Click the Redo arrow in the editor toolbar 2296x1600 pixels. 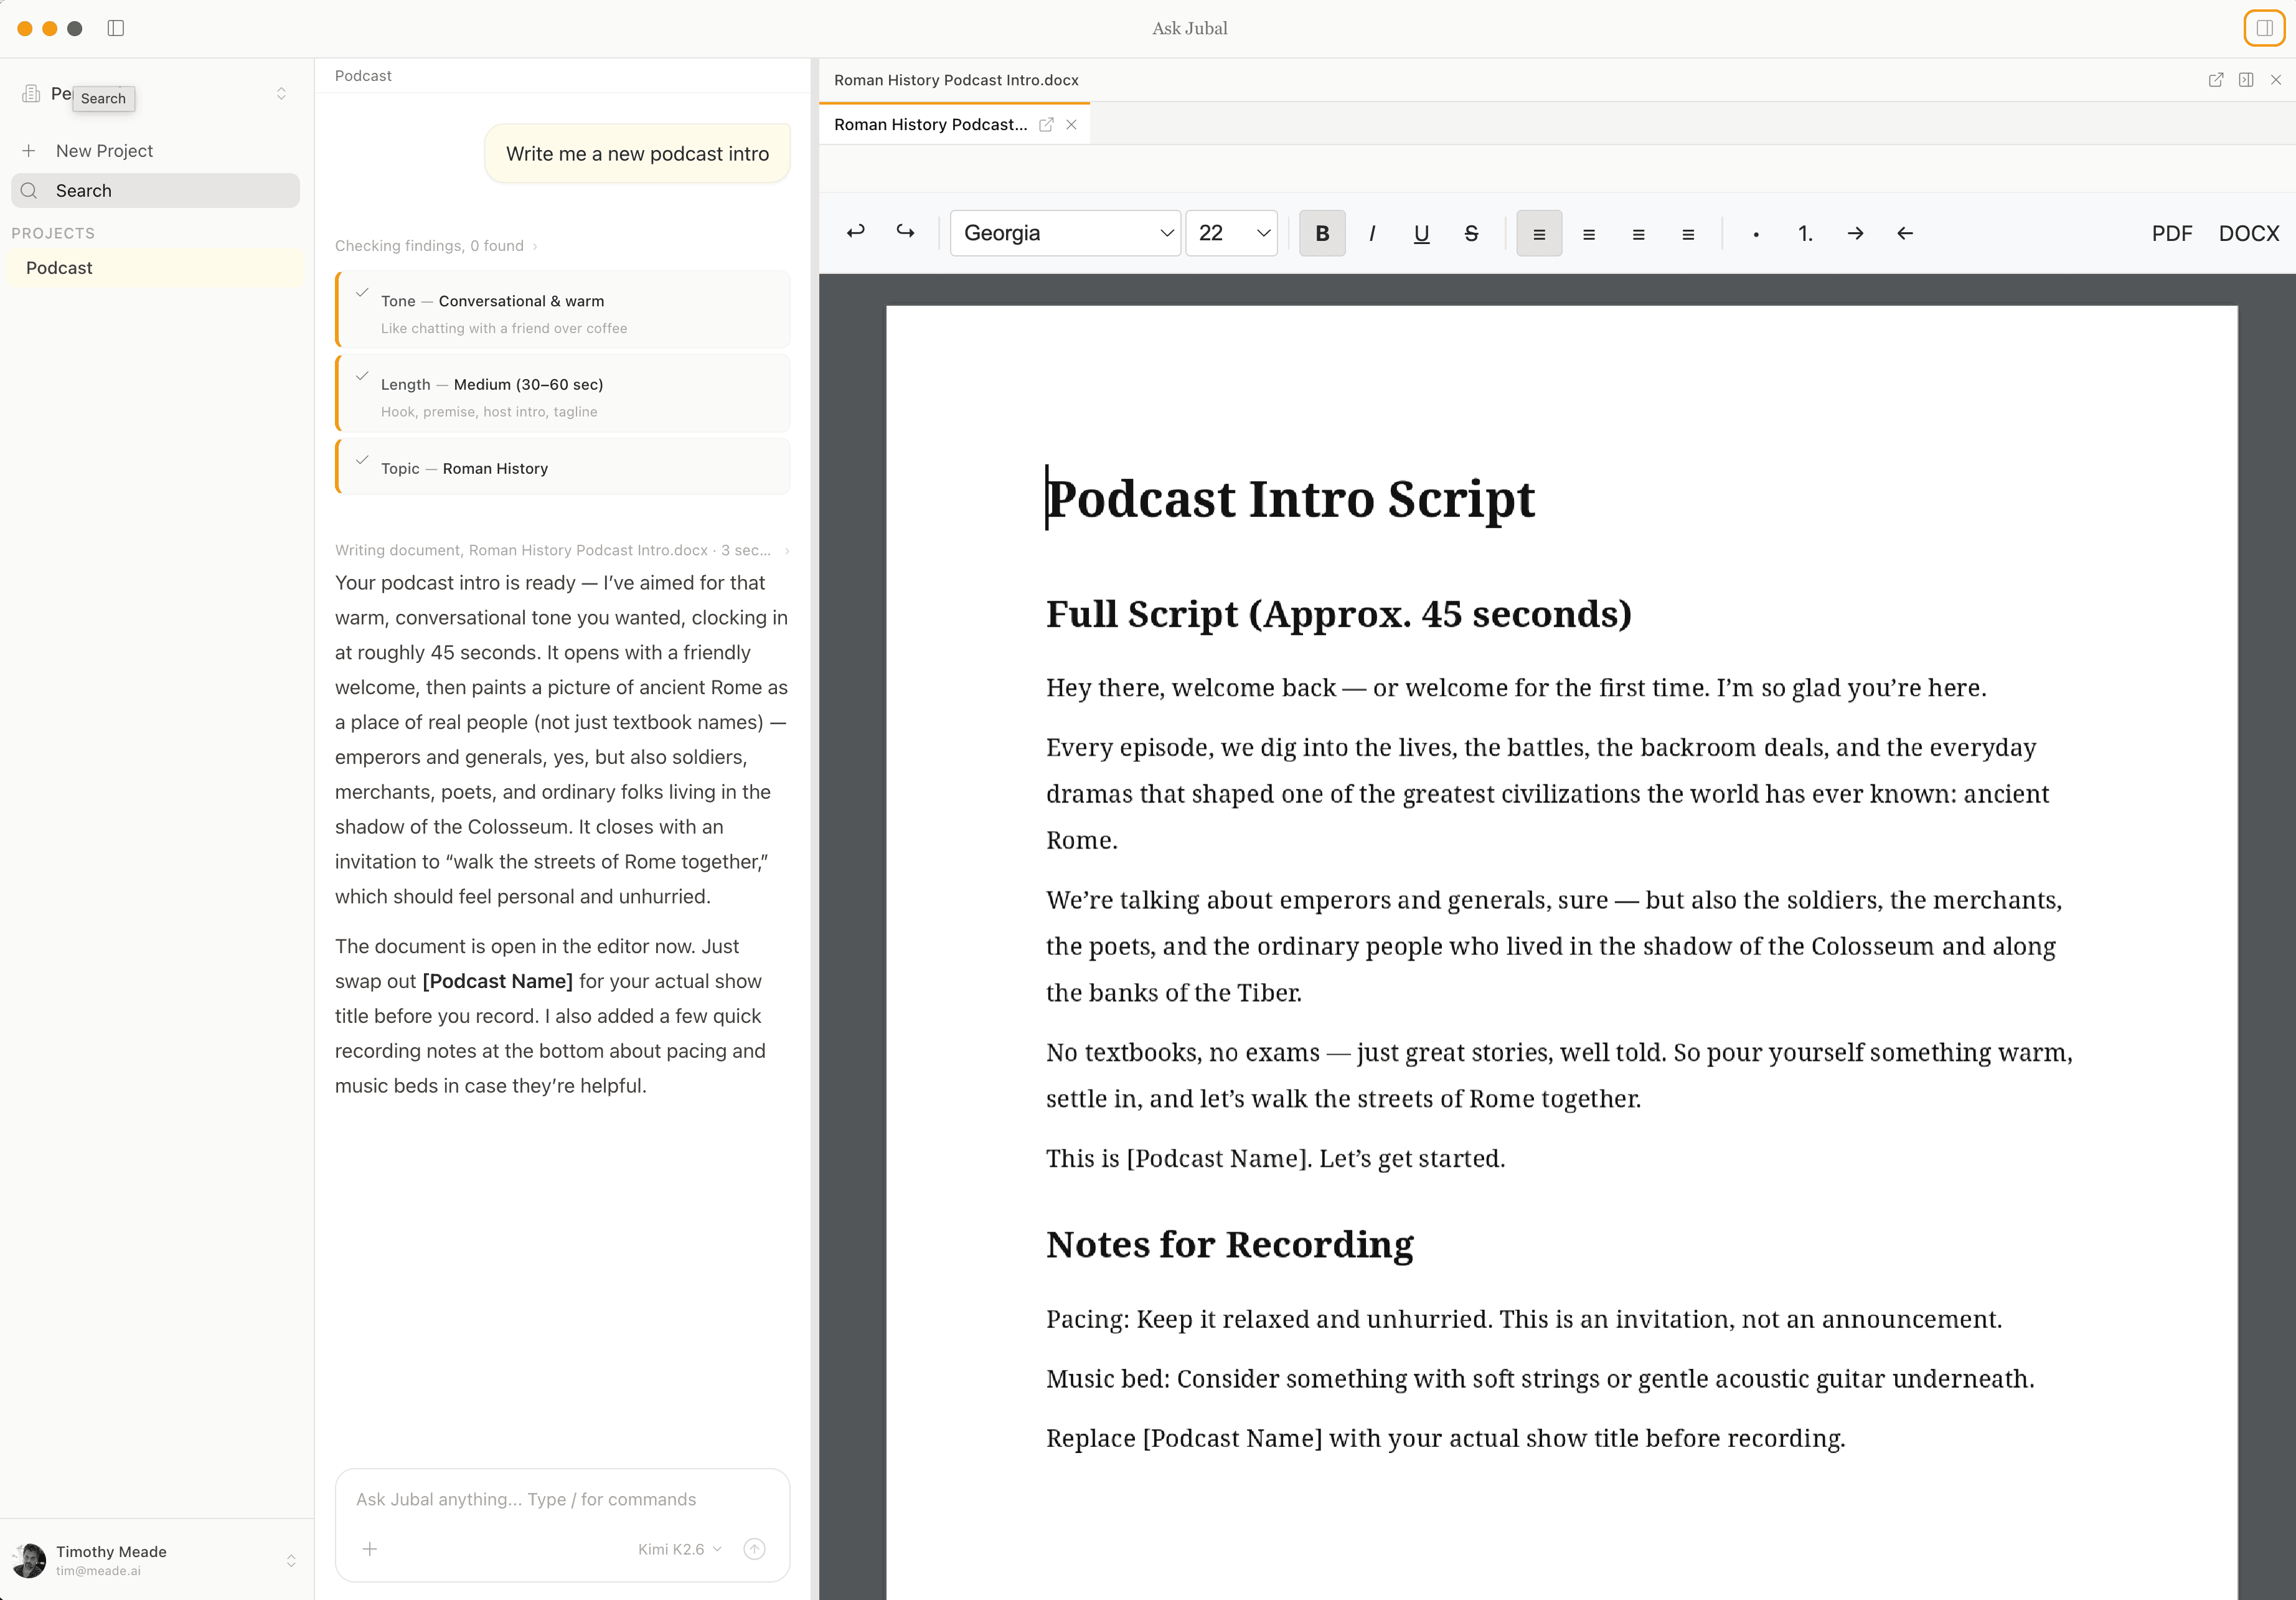click(905, 233)
